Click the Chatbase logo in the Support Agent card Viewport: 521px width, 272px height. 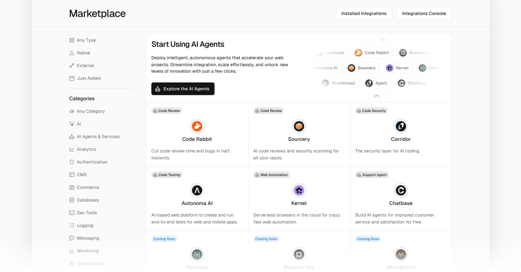pos(401,190)
